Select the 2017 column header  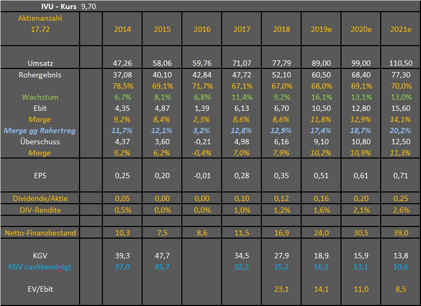[x=242, y=29]
